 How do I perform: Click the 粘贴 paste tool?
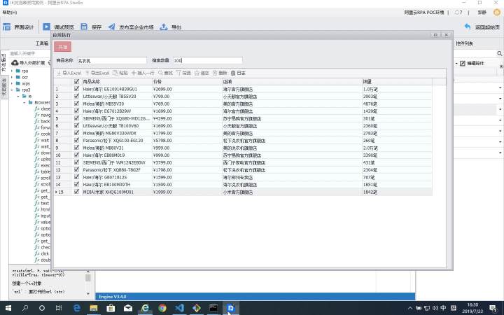pos(120,73)
